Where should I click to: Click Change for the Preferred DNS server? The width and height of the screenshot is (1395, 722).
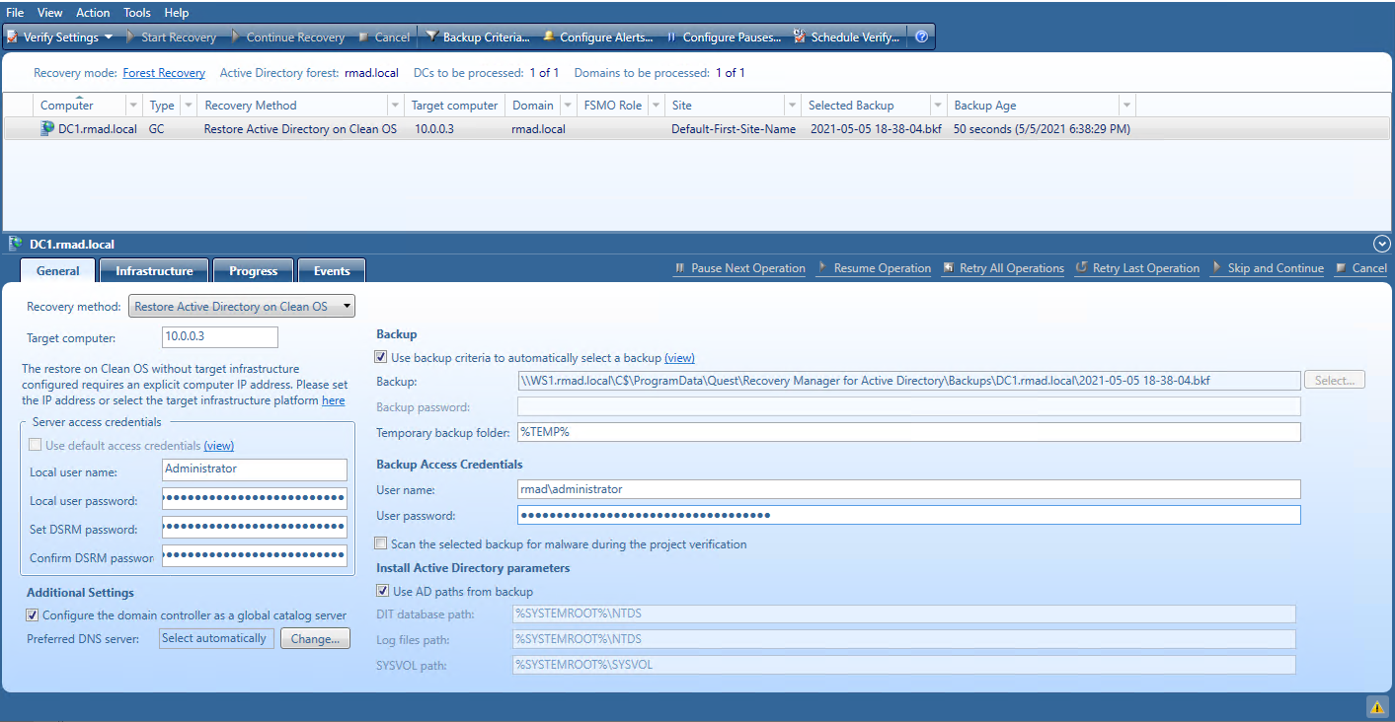[315, 638]
